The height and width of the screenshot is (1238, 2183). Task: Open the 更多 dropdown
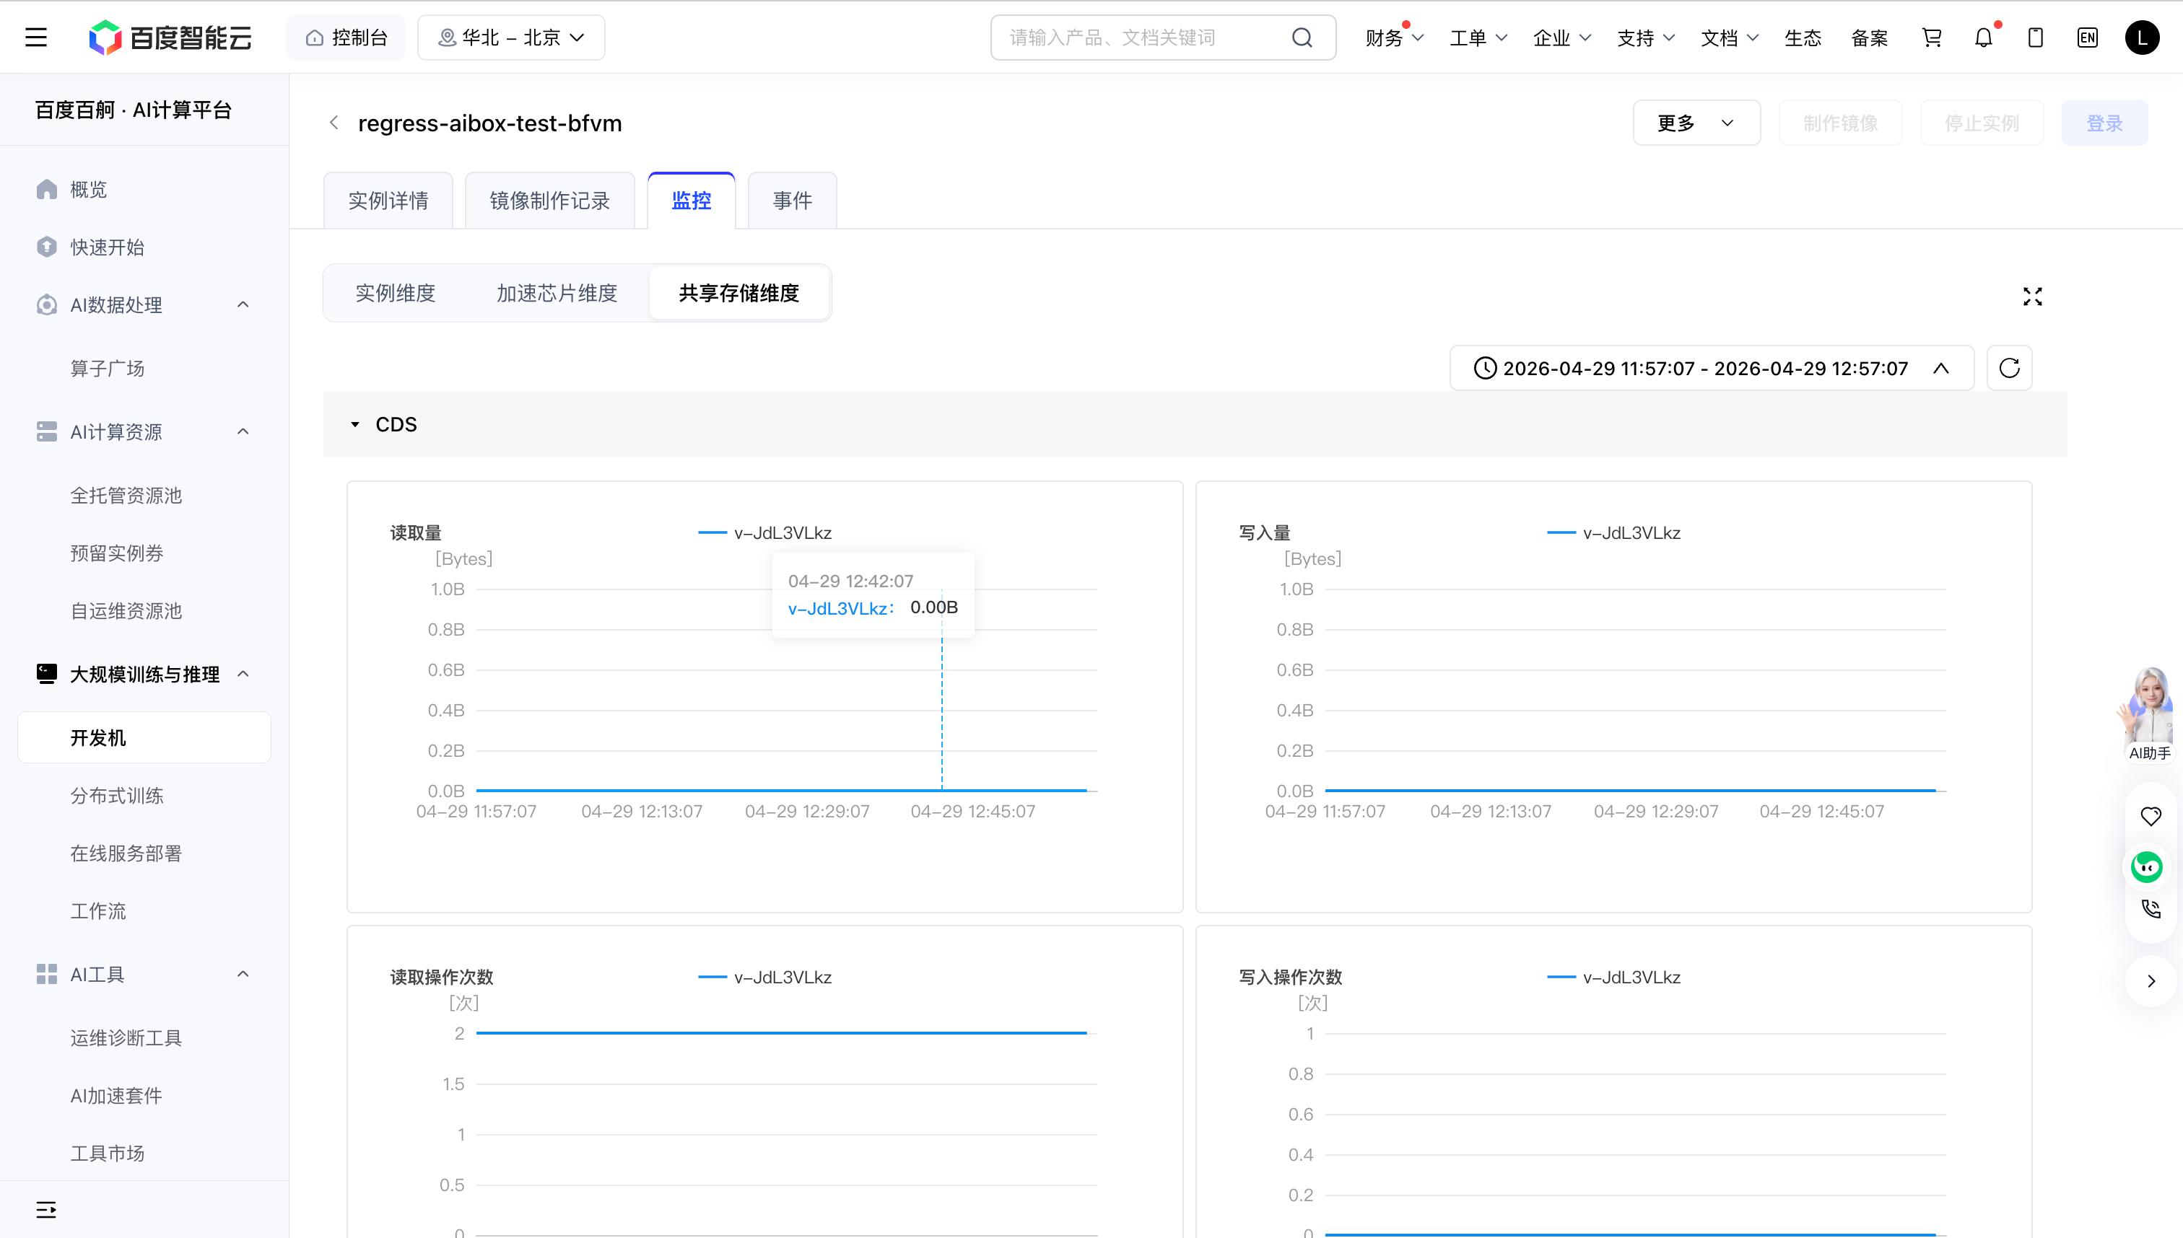click(x=1696, y=123)
